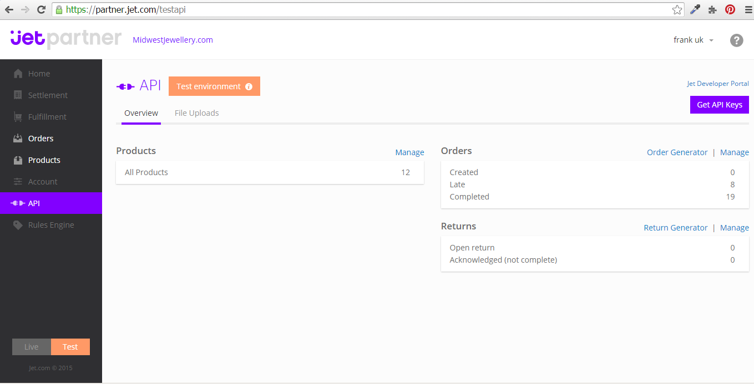Viewport: 754px width, 384px height.
Task: Expand the frank uk user dropdown
Action: [x=694, y=40]
